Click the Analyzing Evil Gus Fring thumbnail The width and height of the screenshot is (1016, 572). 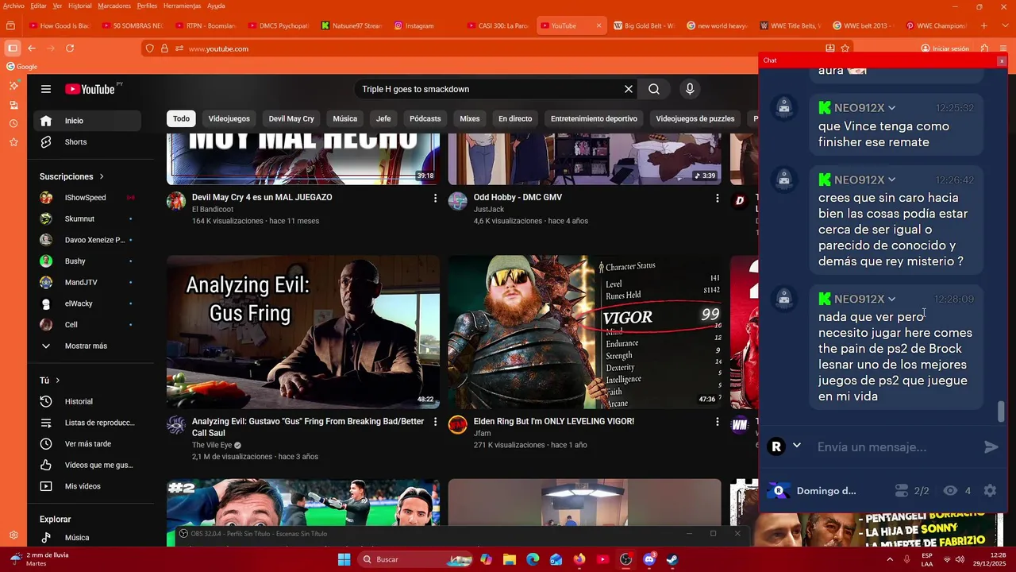coord(303,332)
